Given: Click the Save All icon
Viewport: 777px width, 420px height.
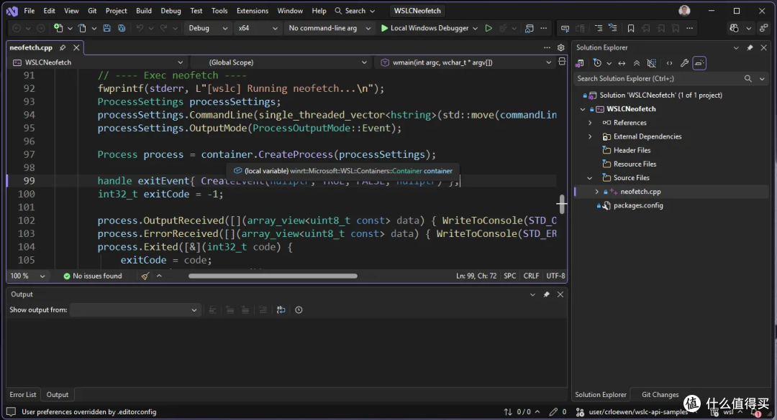Looking at the screenshot, I should tap(122, 28).
